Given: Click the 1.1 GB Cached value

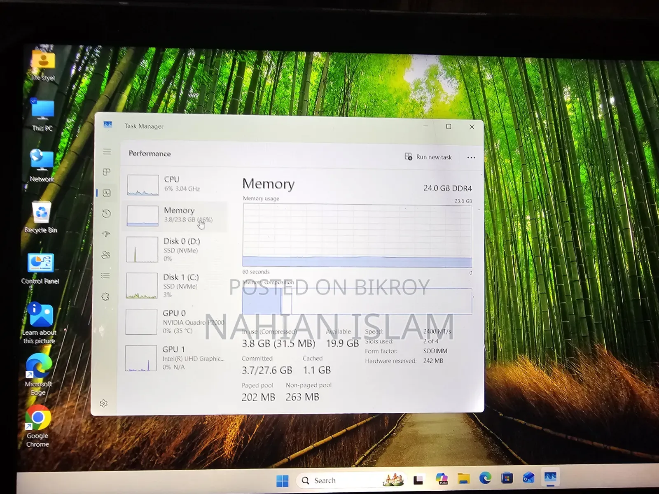Looking at the screenshot, I should (317, 370).
